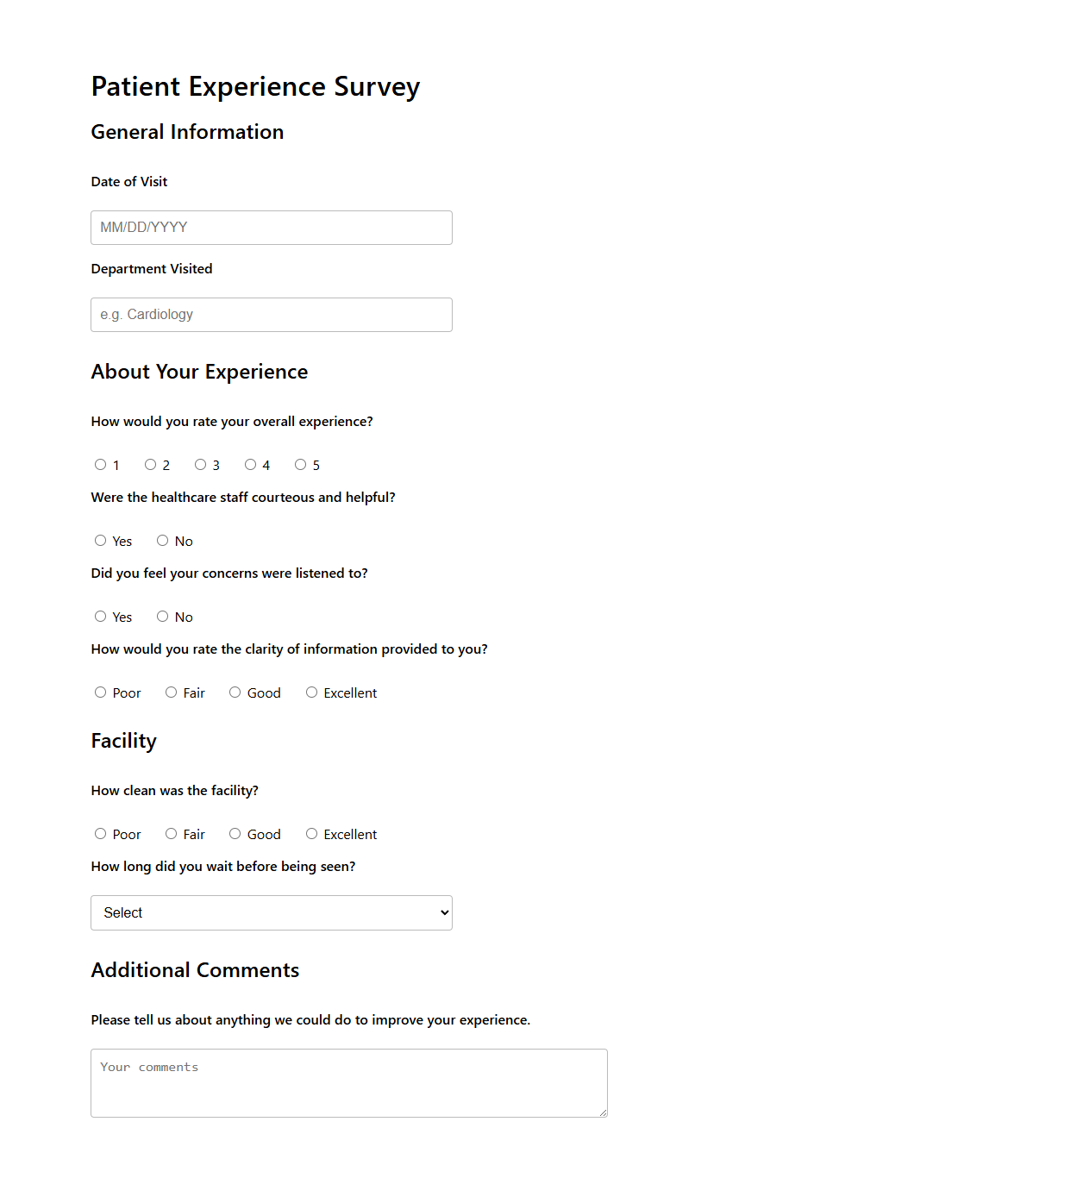This screenshot has width=1089, height=1197.
Task: Click the Your comments text area
Action: [x=348, y=1082]
